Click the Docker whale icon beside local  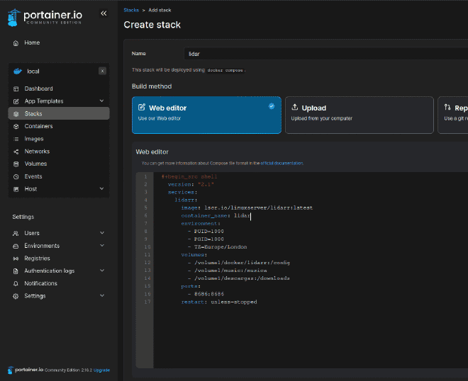pos(18,72)
